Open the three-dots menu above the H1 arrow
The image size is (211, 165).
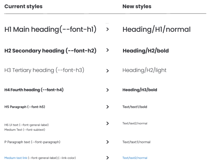[x=107, y=23]
